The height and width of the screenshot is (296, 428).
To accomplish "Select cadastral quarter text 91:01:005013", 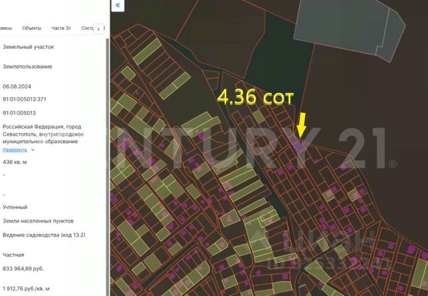I will 19,113.
